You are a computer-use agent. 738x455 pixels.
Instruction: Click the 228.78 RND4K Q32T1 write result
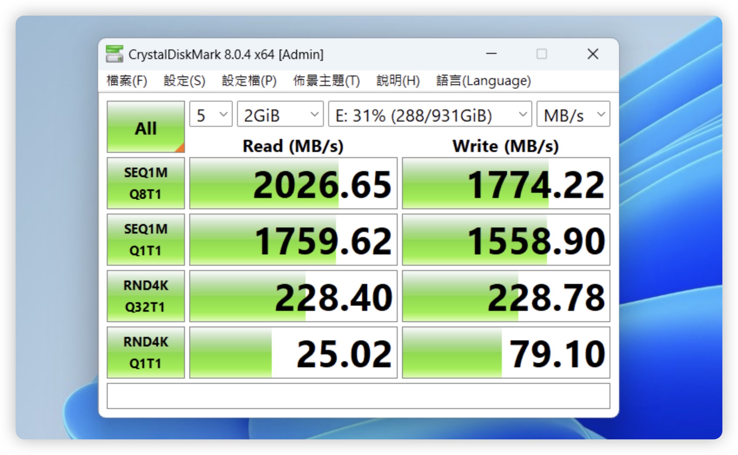coord(506,296)
